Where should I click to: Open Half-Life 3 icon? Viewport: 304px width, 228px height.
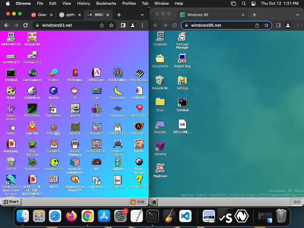tap(139, 129)
